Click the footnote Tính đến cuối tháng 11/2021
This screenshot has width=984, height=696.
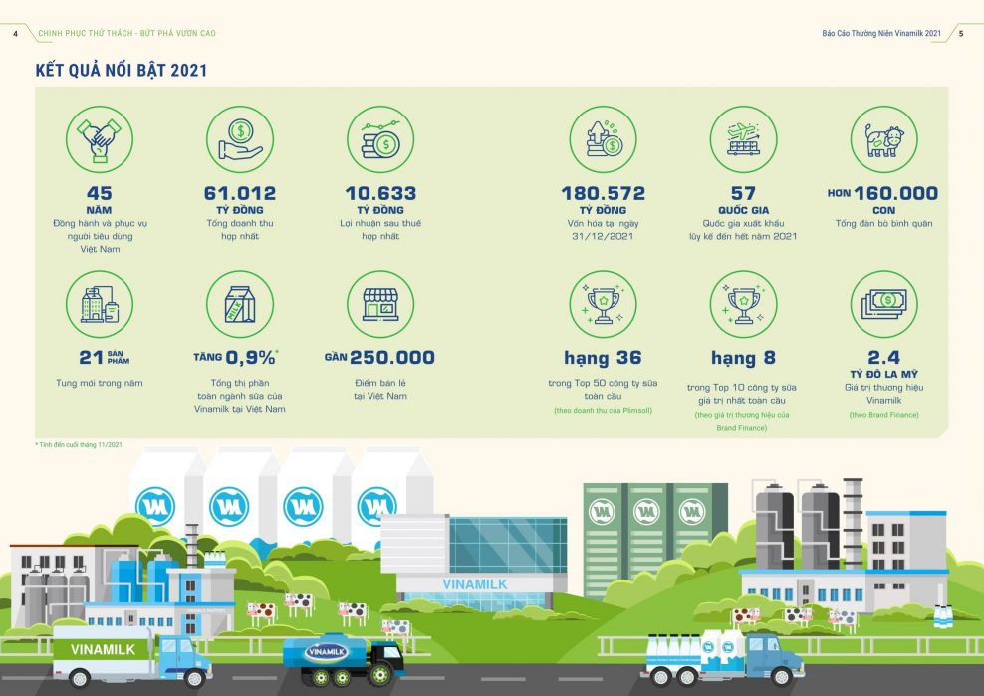80,444
